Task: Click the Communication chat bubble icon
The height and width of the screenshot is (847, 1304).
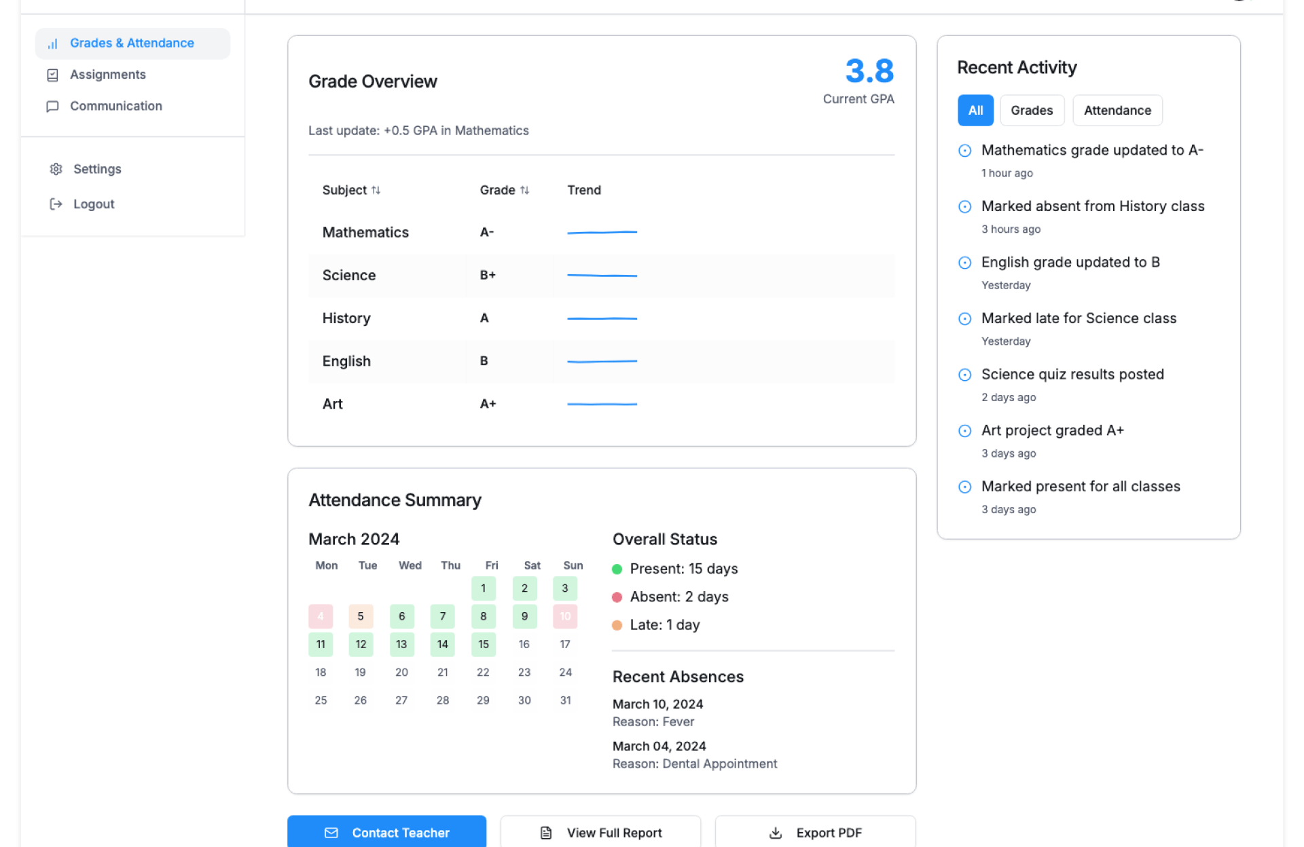Action: (x=52, y=107)
